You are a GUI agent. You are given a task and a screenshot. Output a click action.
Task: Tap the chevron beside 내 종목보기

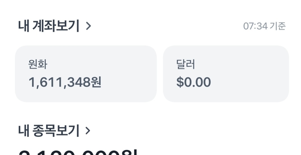pyautogui.click(x=88, y=131)
